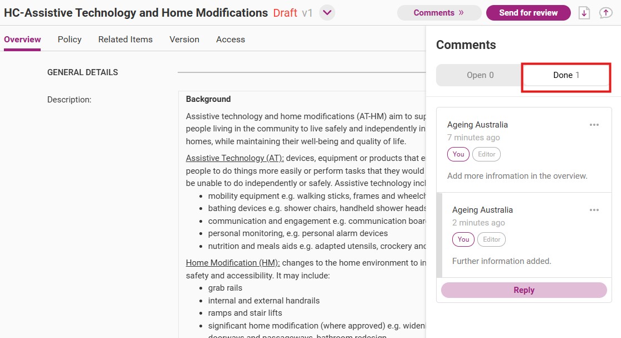
Task: Select the Overview tab
Action: [22, 39]
